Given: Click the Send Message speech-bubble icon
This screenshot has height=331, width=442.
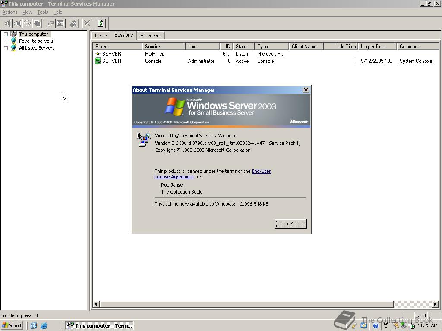Looking at the screenshot, I should coord(27,23).
